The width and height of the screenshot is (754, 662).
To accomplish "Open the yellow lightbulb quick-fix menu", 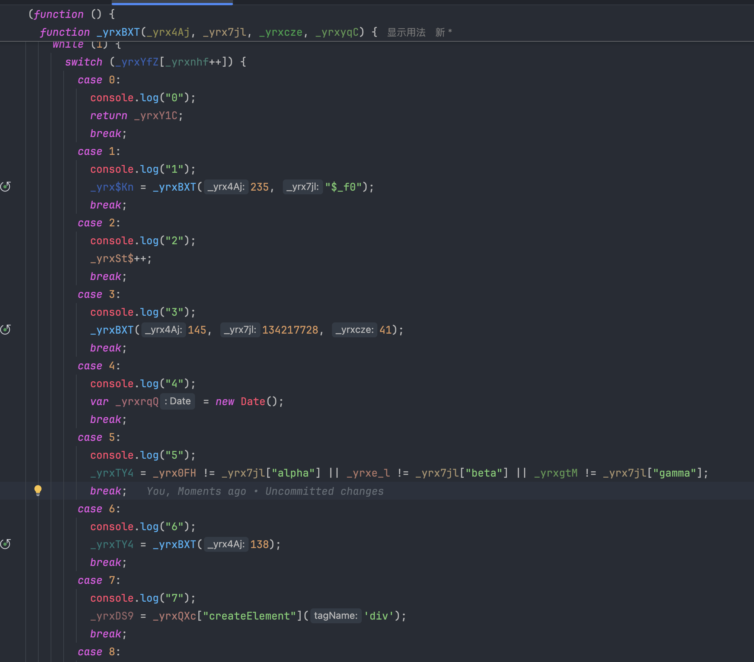I will (x=38, y=490).
